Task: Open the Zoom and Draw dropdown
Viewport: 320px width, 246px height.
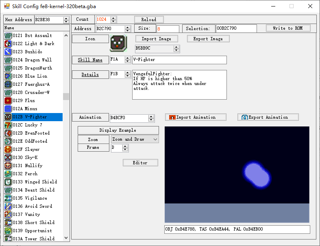Action: (x=135, y=139)
